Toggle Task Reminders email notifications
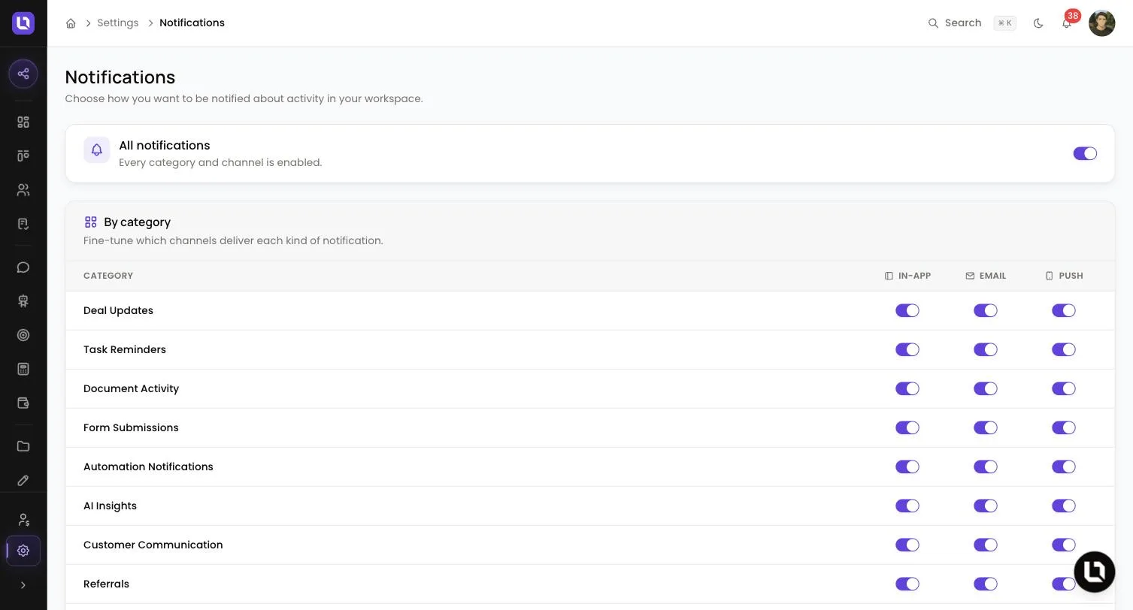The width and height of the screenshot is (1133, 610). click(x=986, y=349)
